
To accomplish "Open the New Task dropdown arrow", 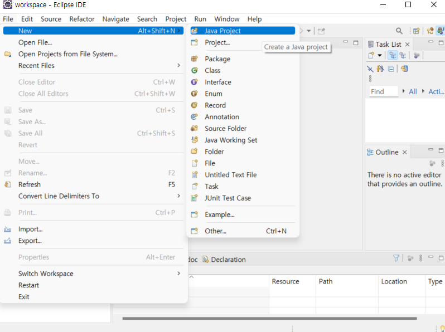I will pos(380,55).
